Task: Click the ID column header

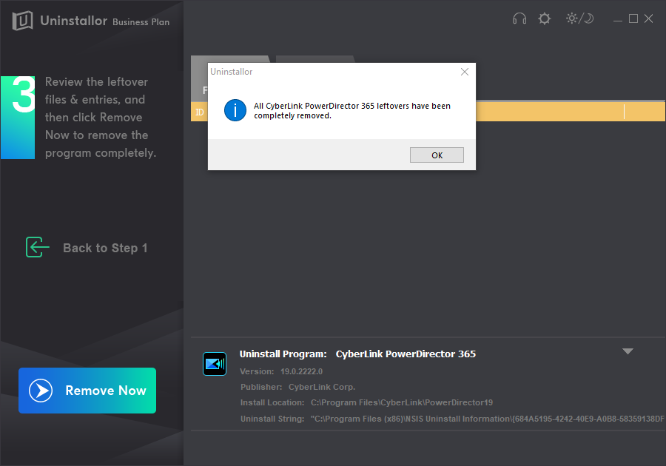Action: [x=199, y=112]
